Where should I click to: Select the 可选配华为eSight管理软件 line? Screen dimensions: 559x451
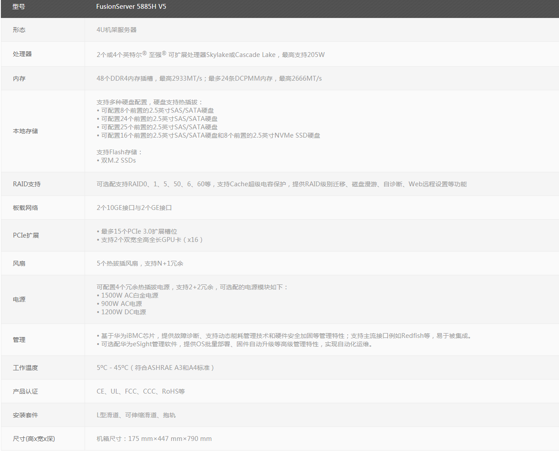point(235,344)
